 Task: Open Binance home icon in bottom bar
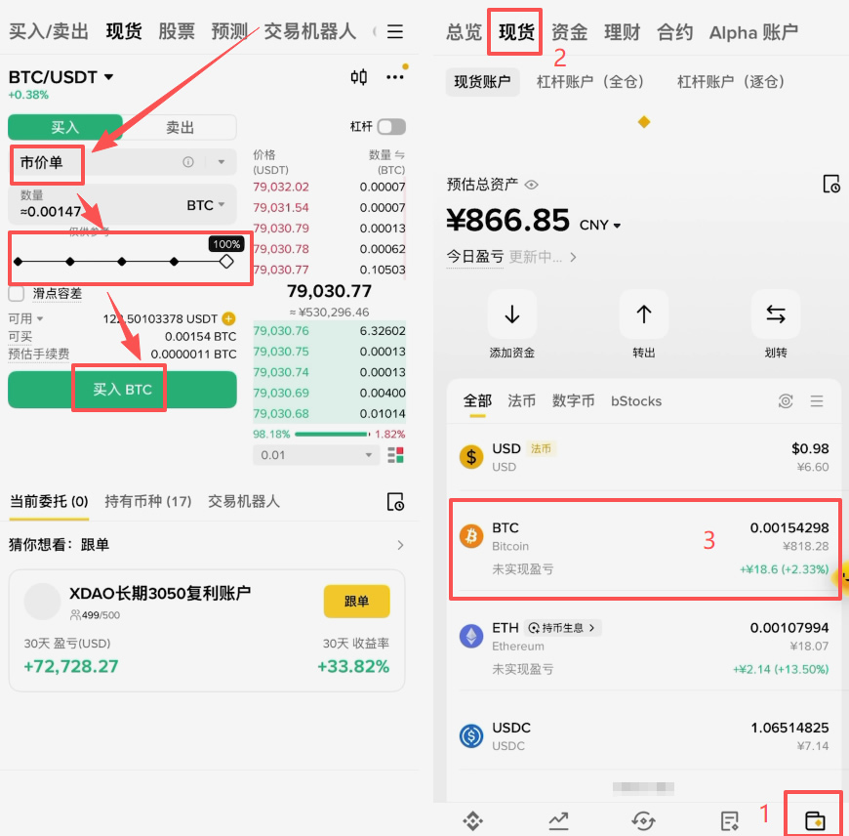[x=472, y=820]
